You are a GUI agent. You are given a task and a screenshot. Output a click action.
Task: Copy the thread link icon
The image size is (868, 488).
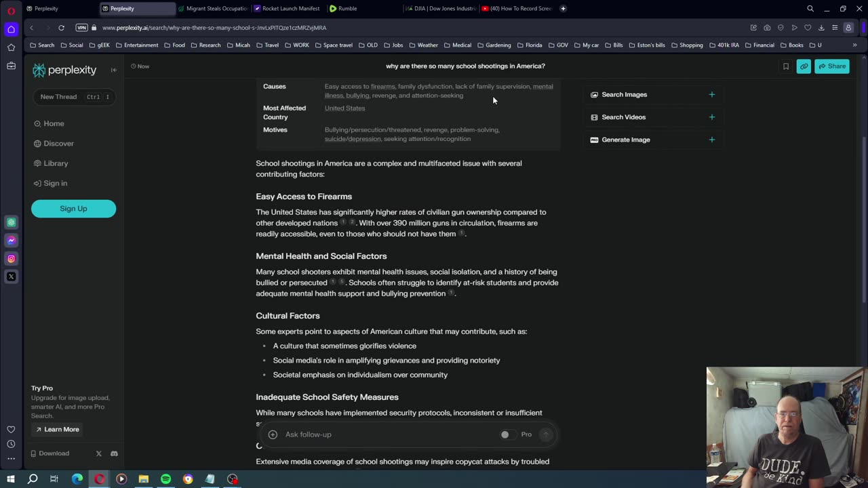click(804, 66)
